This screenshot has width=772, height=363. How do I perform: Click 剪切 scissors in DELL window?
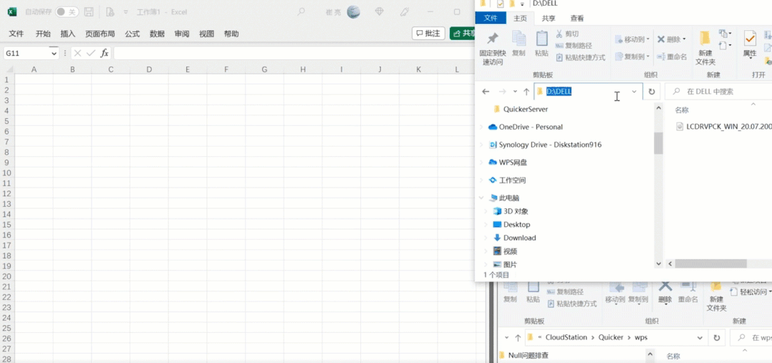coord(567,34)
